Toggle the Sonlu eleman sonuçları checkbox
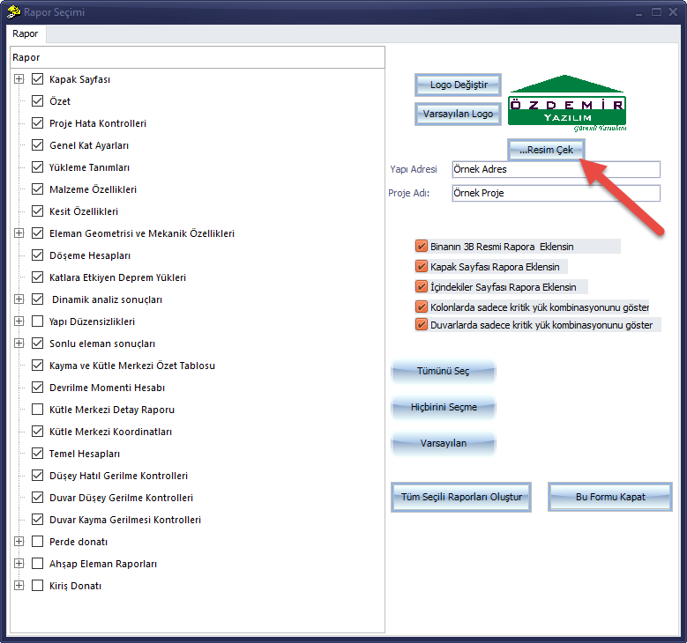Viewport: 687px width, 643px height. point(38,344)
